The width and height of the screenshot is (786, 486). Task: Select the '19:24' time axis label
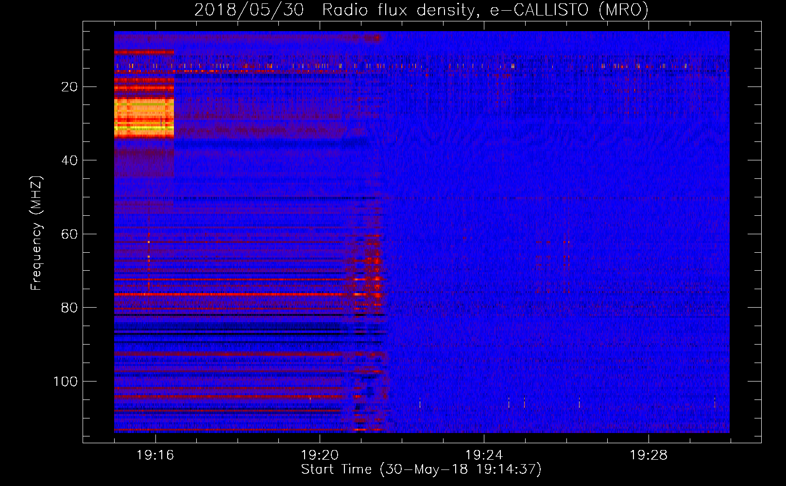(x=484, y=455)
